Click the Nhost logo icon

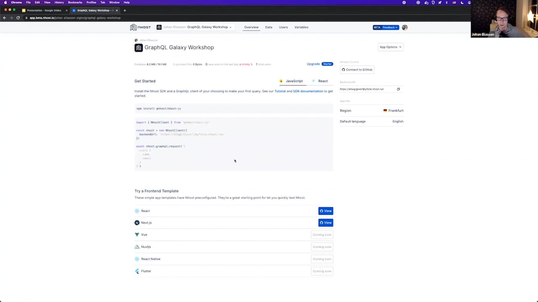(133, 27)
